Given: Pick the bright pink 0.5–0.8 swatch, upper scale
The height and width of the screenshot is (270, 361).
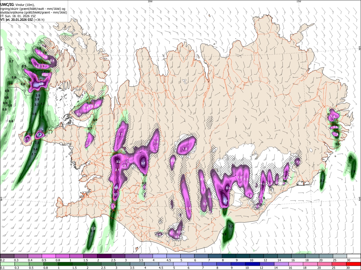Looking at the screenshot, I should point(49,256).
